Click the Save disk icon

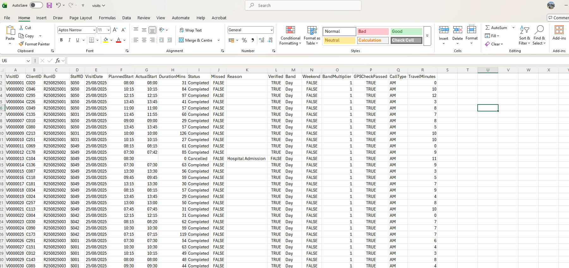pos(49,5)
